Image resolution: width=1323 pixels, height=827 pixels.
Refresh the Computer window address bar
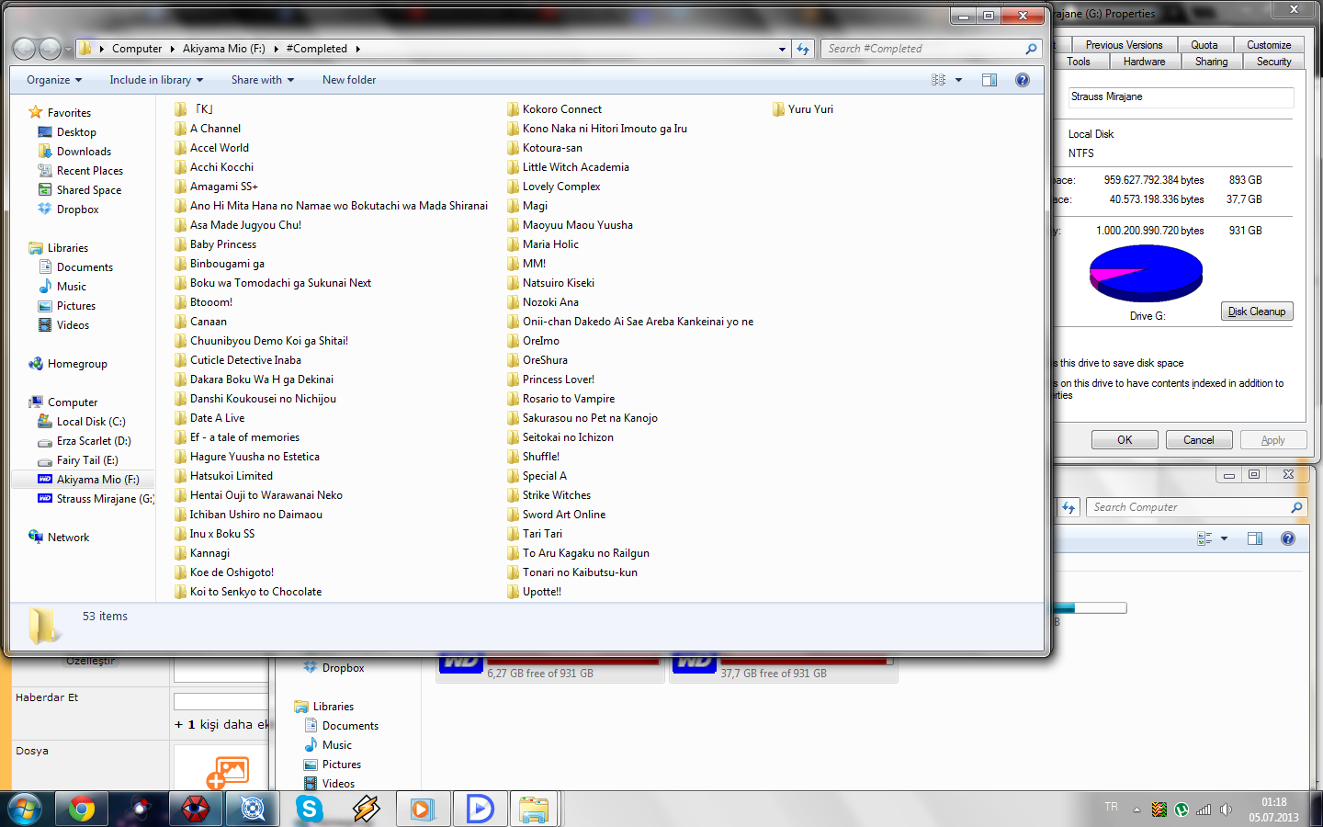click(x=1069, y=507)
